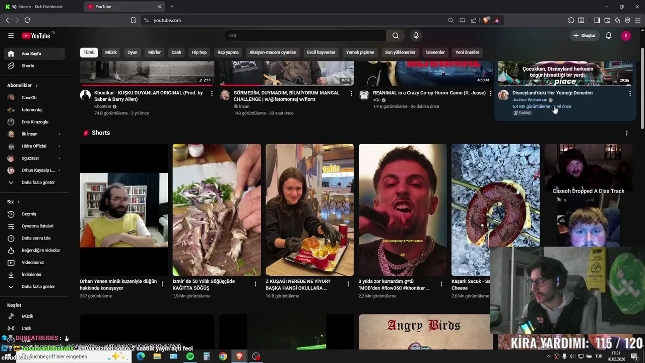Open the browser main menu
The width and height of the screenshot is (645, 363).
pyautogui.click(x=637, y=20)
